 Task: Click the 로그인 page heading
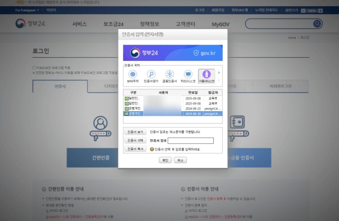[x=40, y=51]
